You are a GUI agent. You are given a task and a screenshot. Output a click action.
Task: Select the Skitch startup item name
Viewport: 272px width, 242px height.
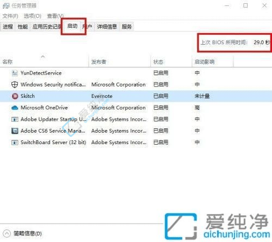coord(28,96)
